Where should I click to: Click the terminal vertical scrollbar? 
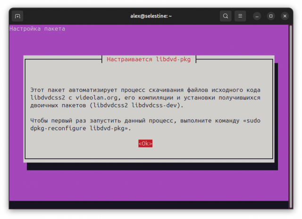(291, 116)
